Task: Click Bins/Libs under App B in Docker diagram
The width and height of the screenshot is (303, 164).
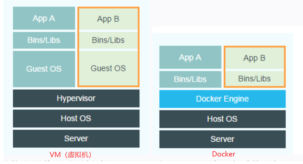Action: pos(255,79)
